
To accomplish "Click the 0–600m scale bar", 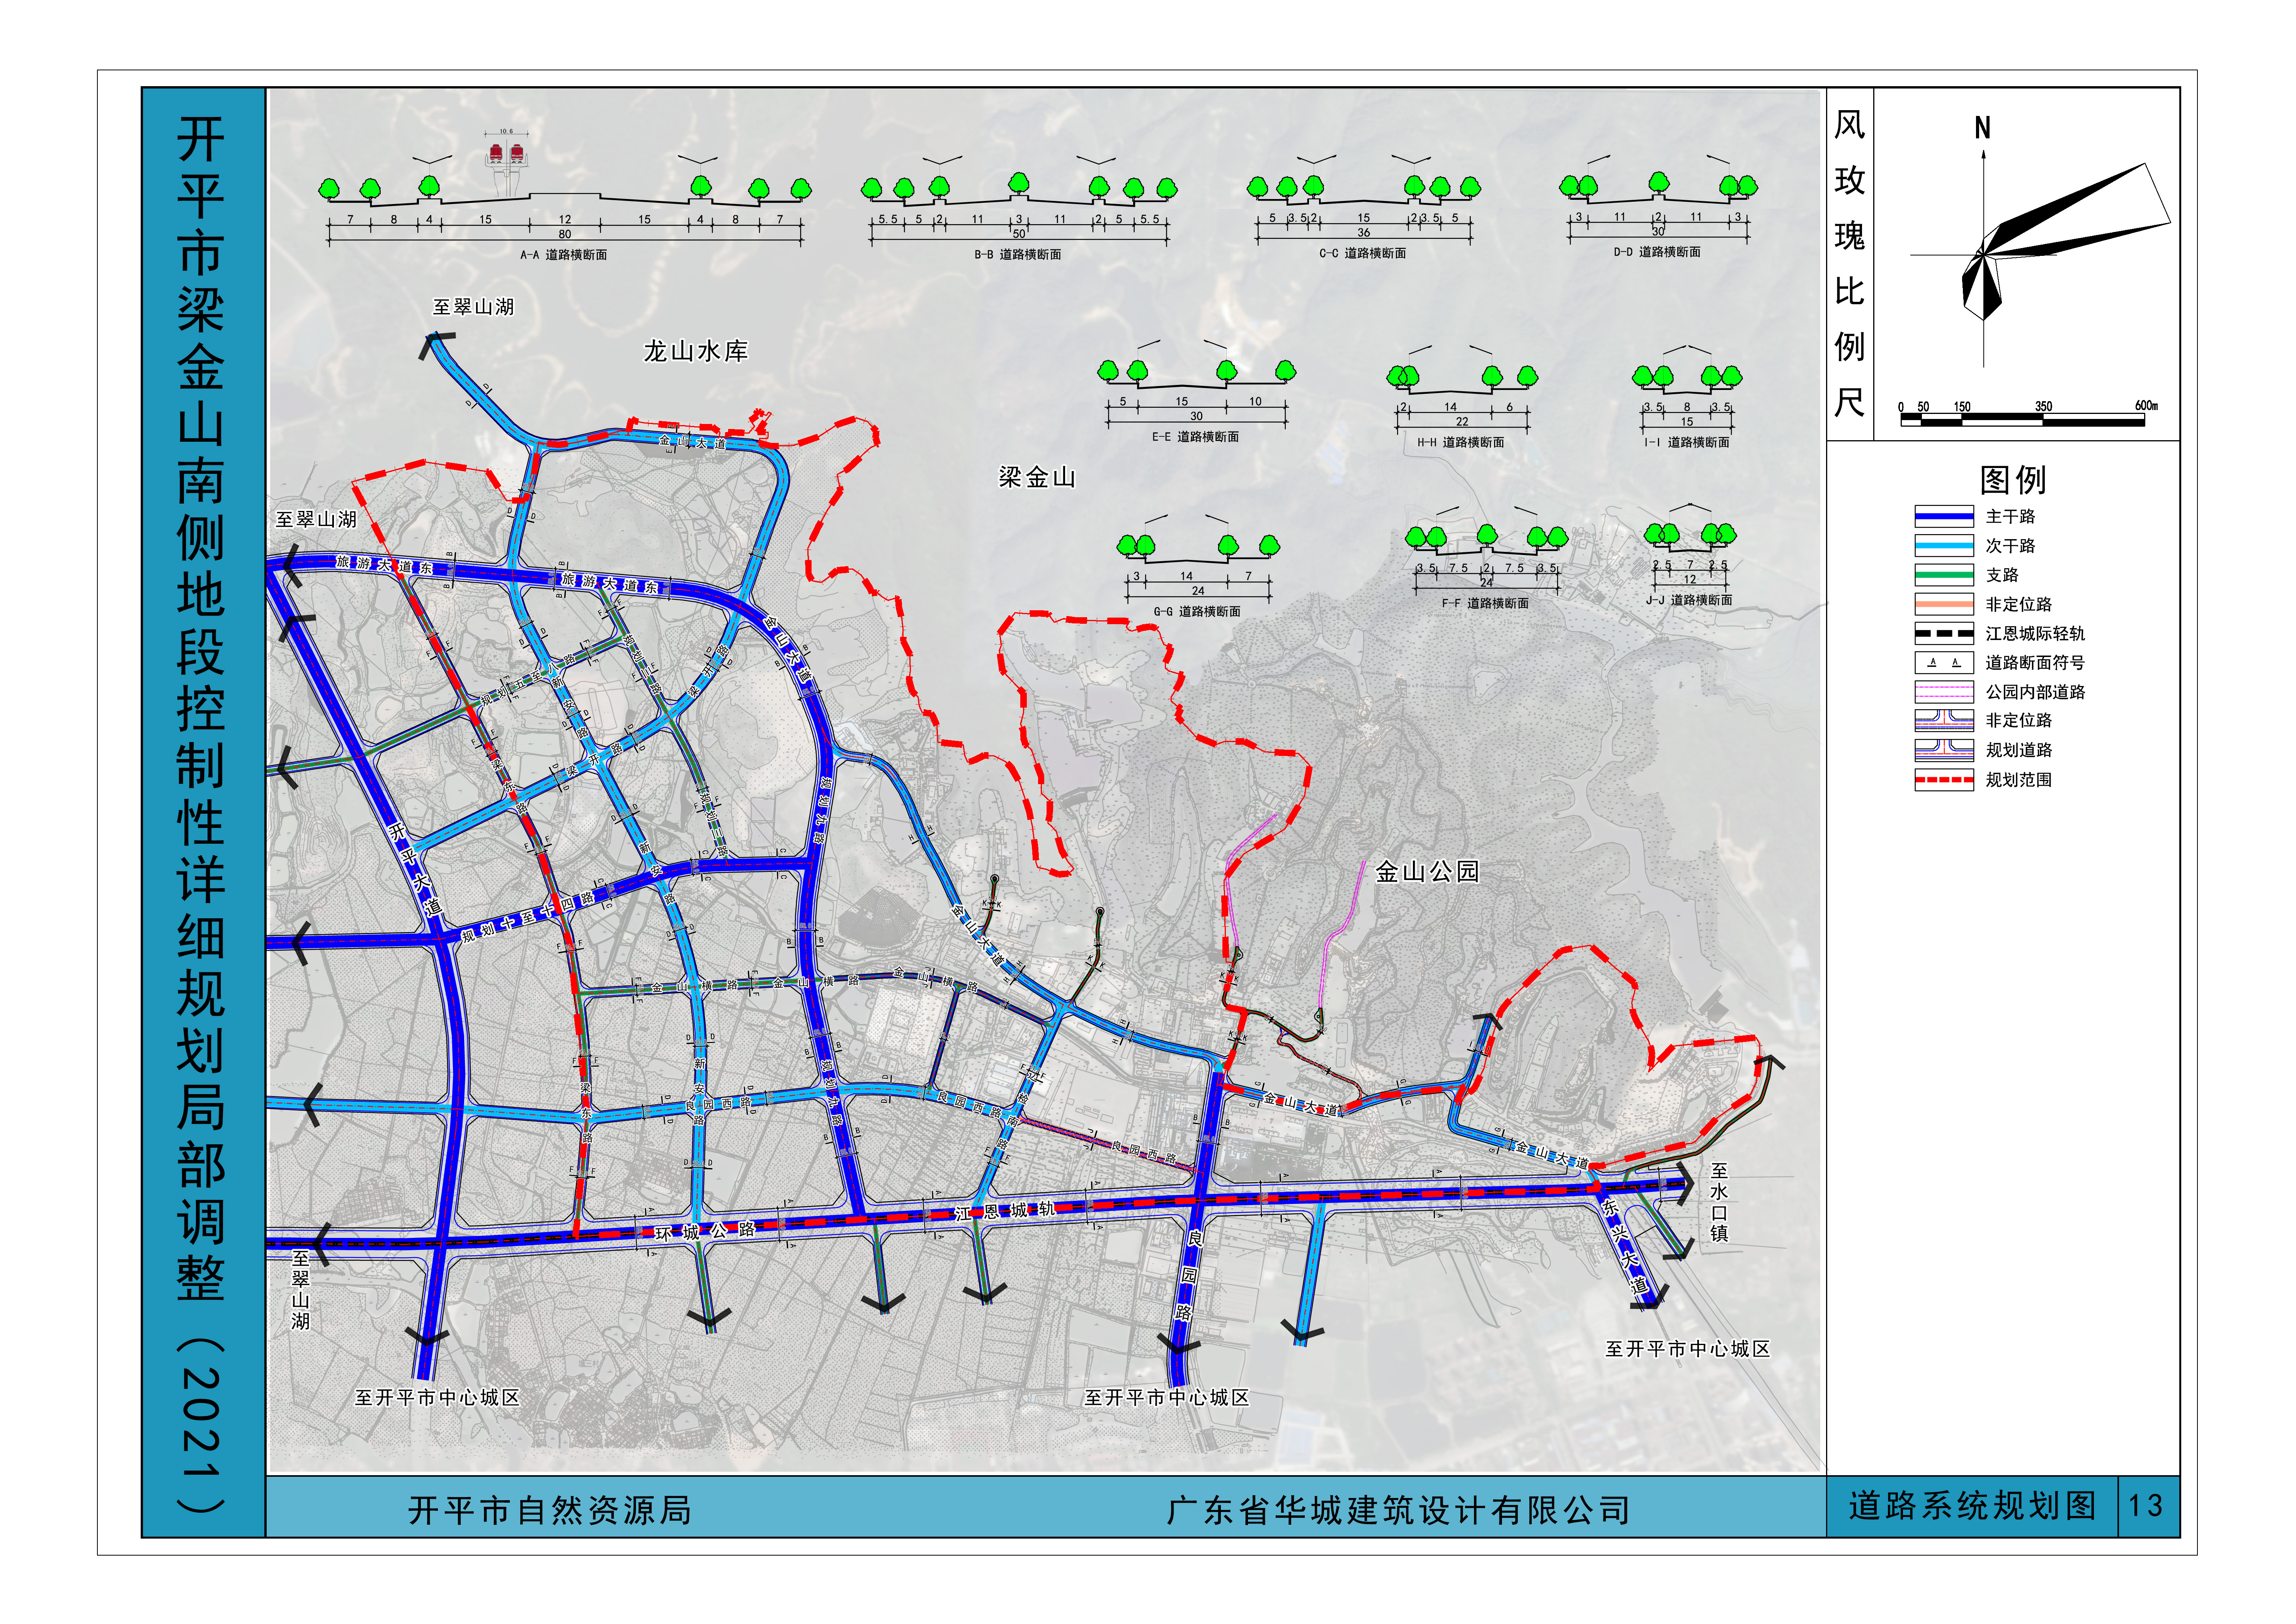I will tap(2028, 414).
